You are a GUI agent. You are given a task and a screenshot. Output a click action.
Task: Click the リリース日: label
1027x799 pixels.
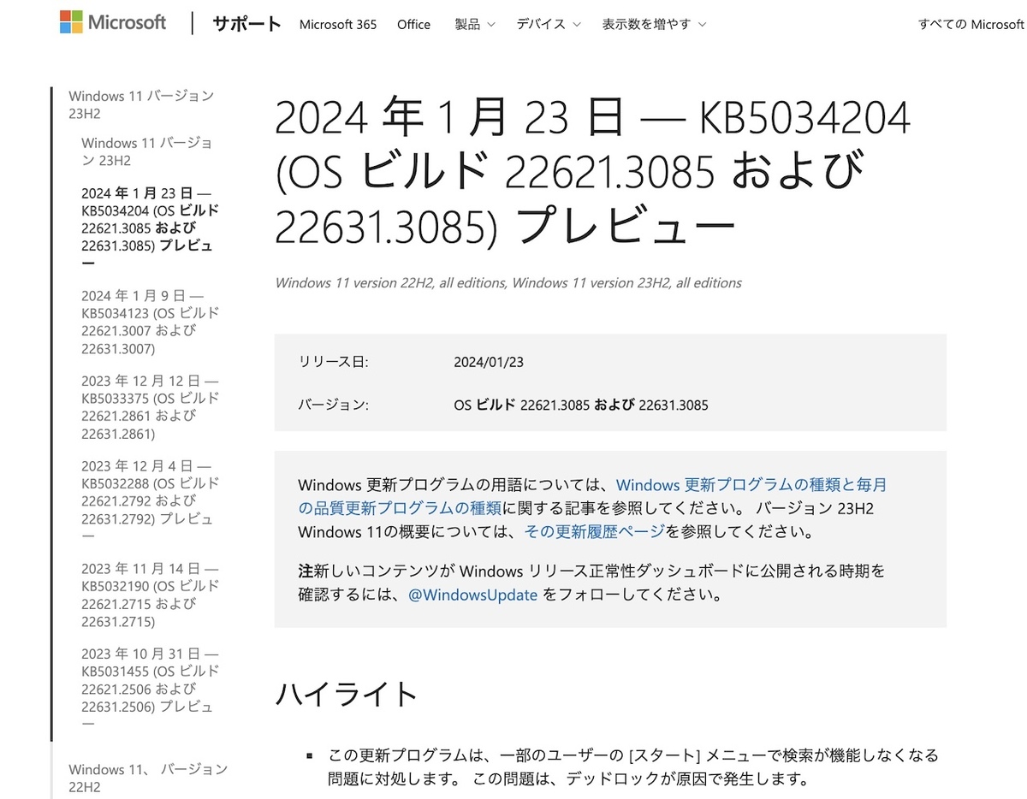tap(333, 362)
